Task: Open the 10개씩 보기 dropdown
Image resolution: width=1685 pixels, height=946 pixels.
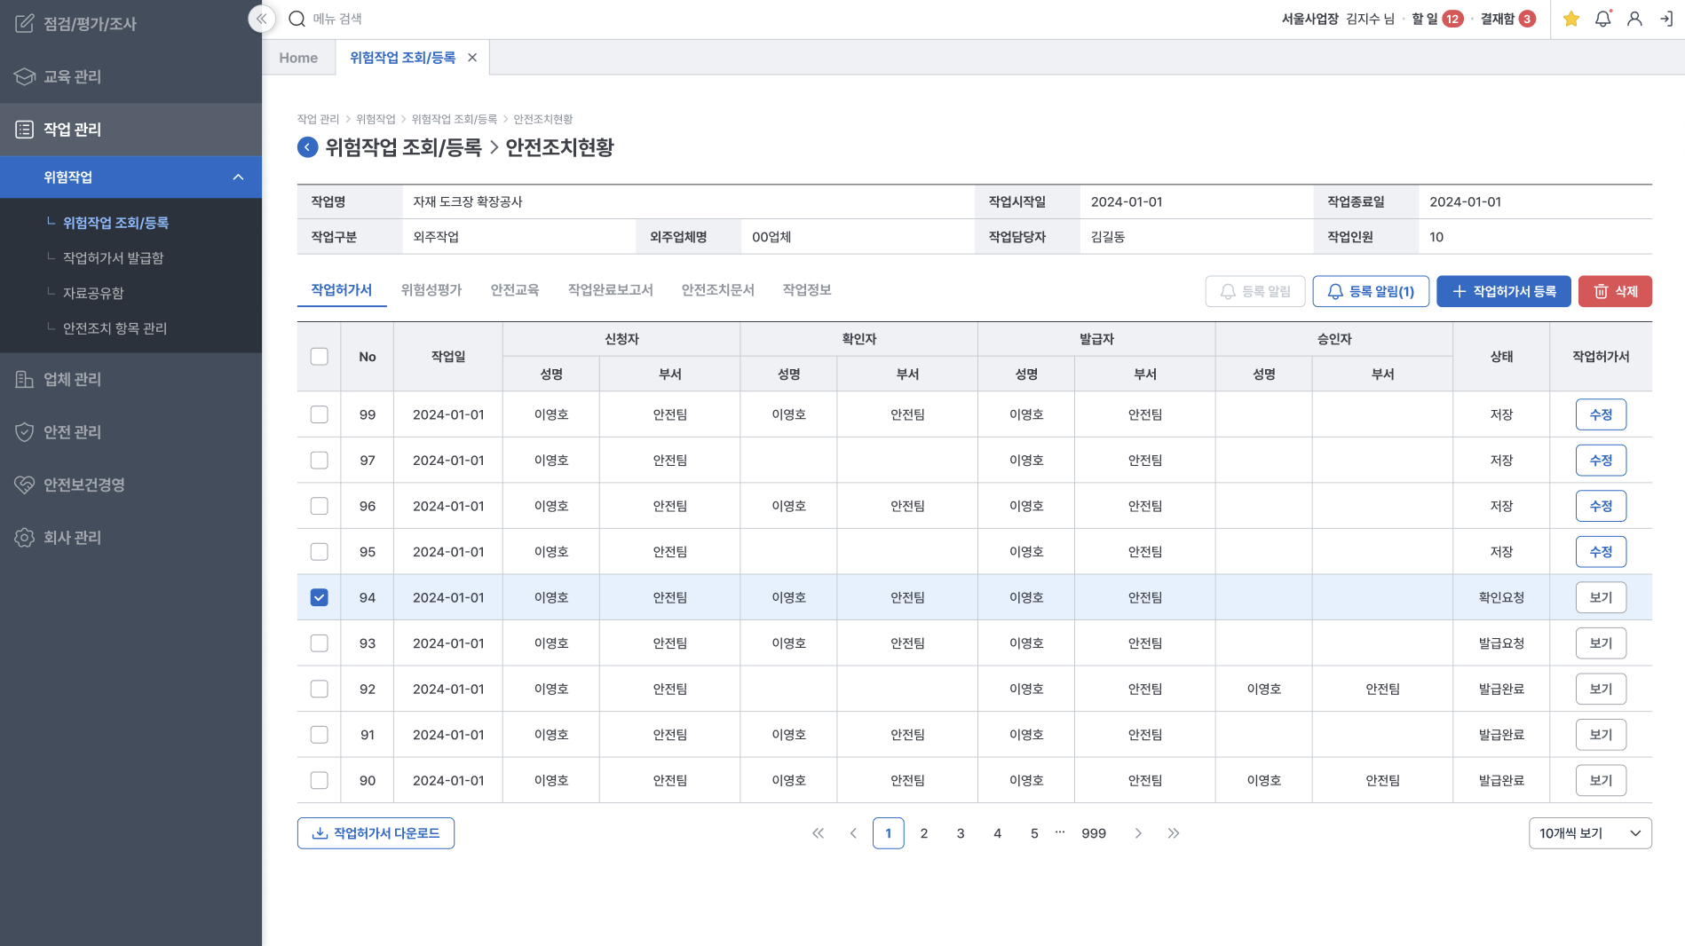Action: pos(1589,833)
